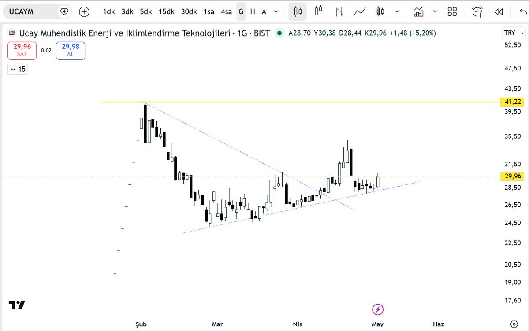The width and height of the screenshot is (529, 331).
Task: Select hollow candles chart type icon
Action: pos(318,12)
